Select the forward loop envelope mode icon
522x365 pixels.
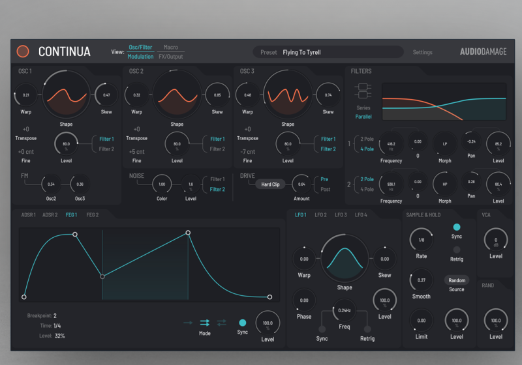pos(205,323)
